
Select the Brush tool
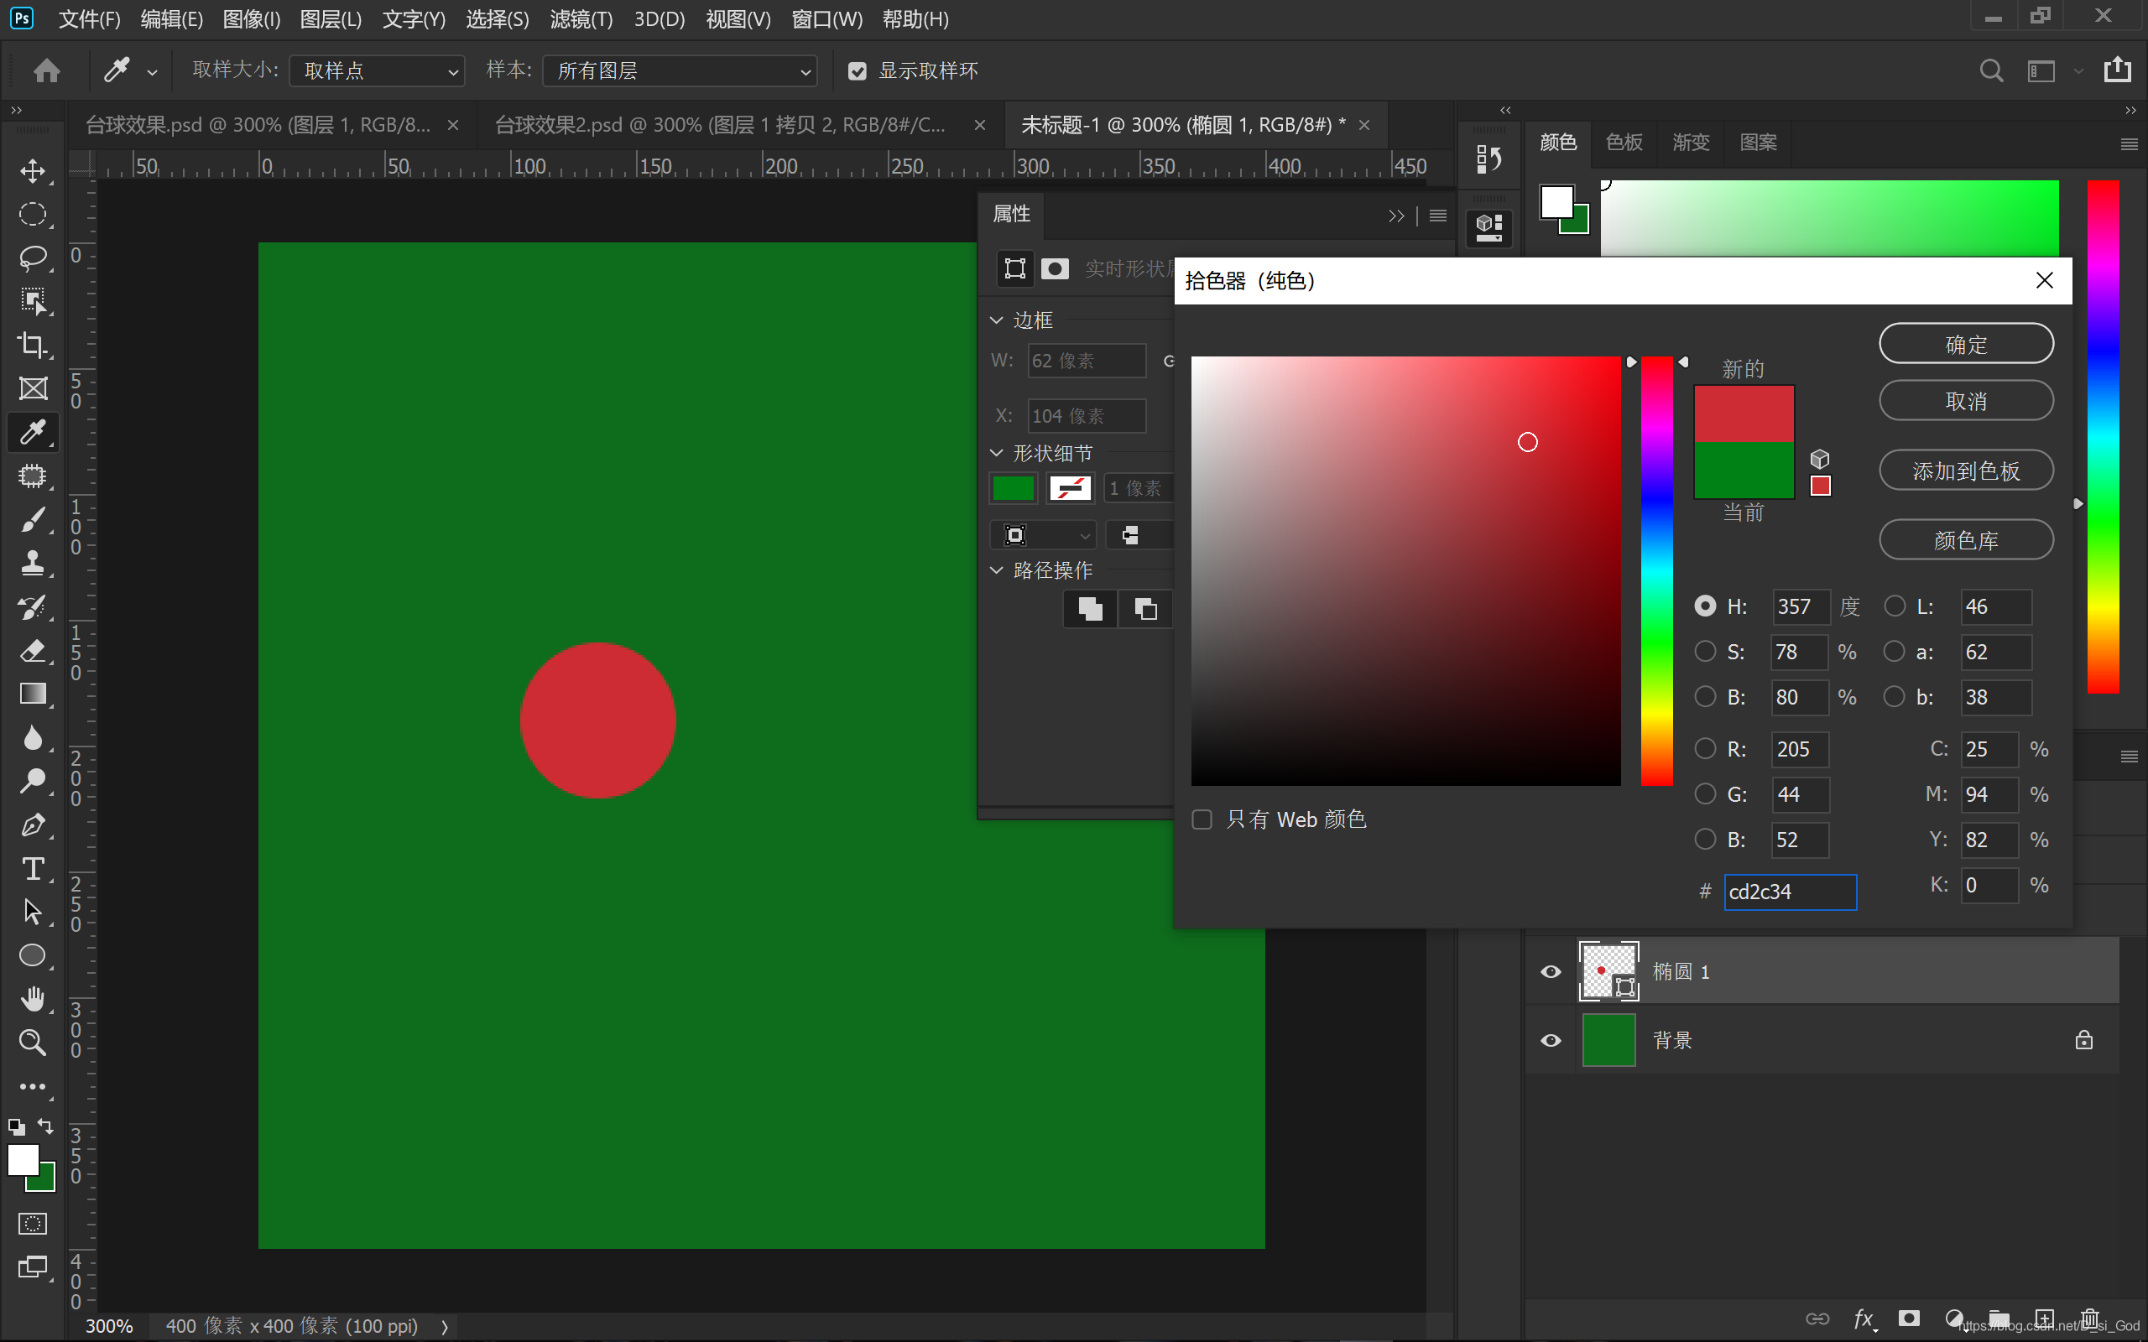(x=33, y=519)
